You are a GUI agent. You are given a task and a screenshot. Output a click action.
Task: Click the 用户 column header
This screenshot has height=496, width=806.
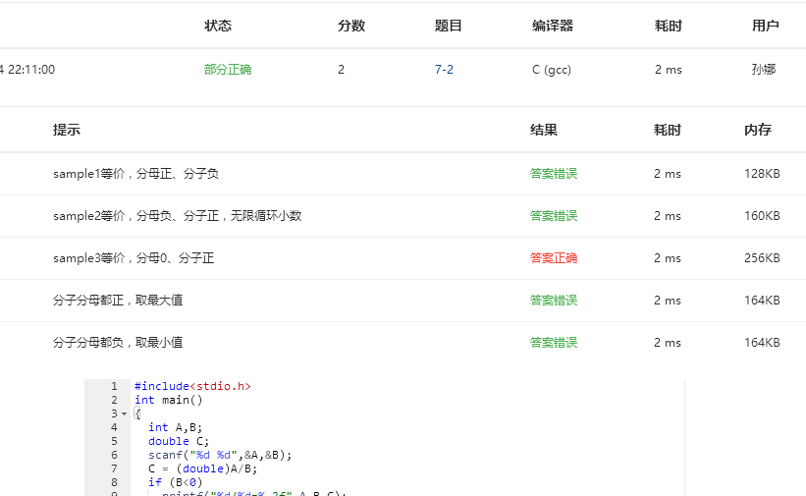(x=766, y=26)
